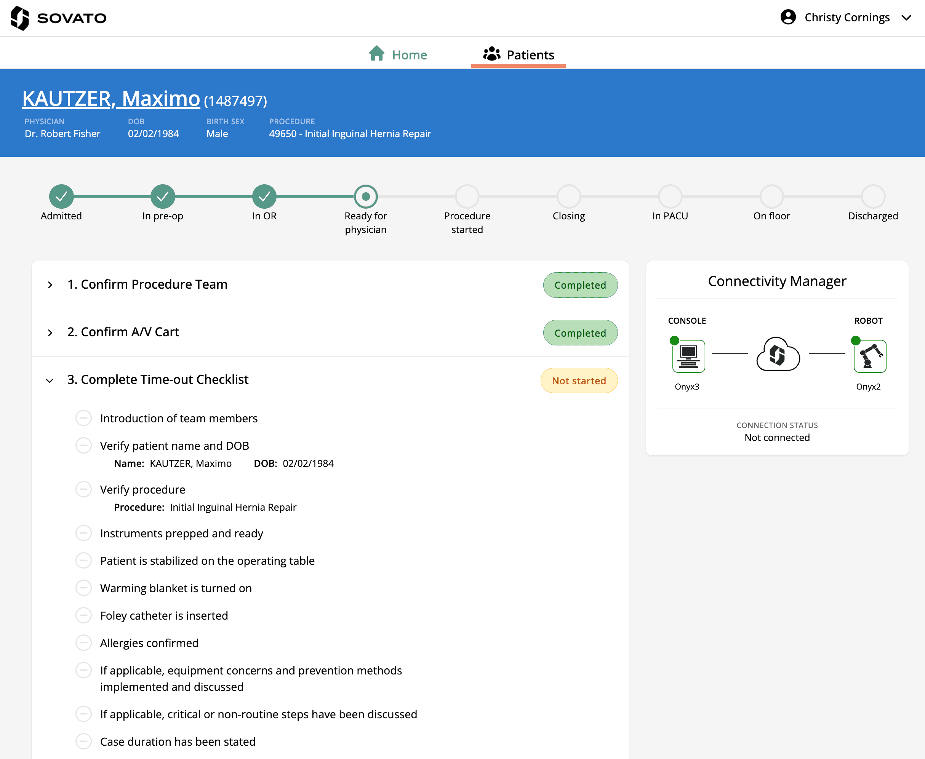Viewport: 925px width, 759px height.
Task: Click the Admitted stage checkmark
Action: 61,197
